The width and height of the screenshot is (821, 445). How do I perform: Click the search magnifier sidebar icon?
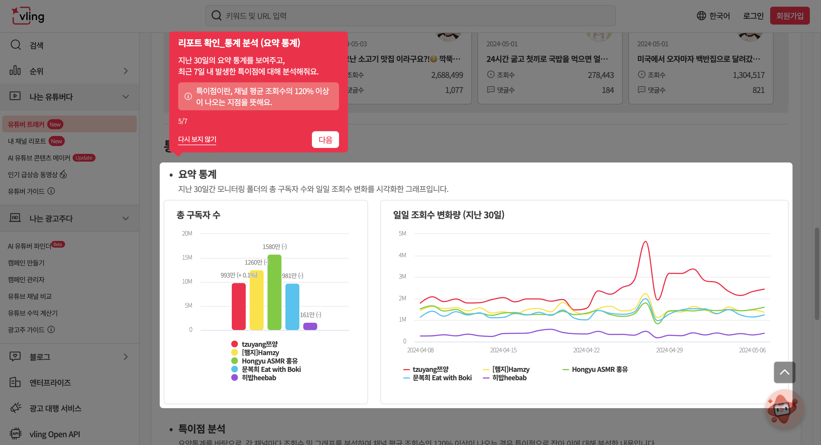coord(16,45)
